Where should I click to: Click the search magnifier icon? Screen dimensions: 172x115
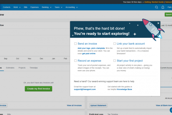pyautogui.click(x=157, y=7)
